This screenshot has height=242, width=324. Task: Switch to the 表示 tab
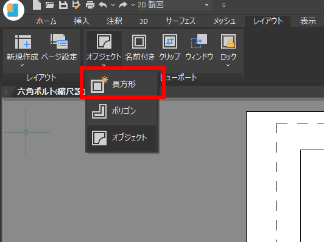click(308, 21)
